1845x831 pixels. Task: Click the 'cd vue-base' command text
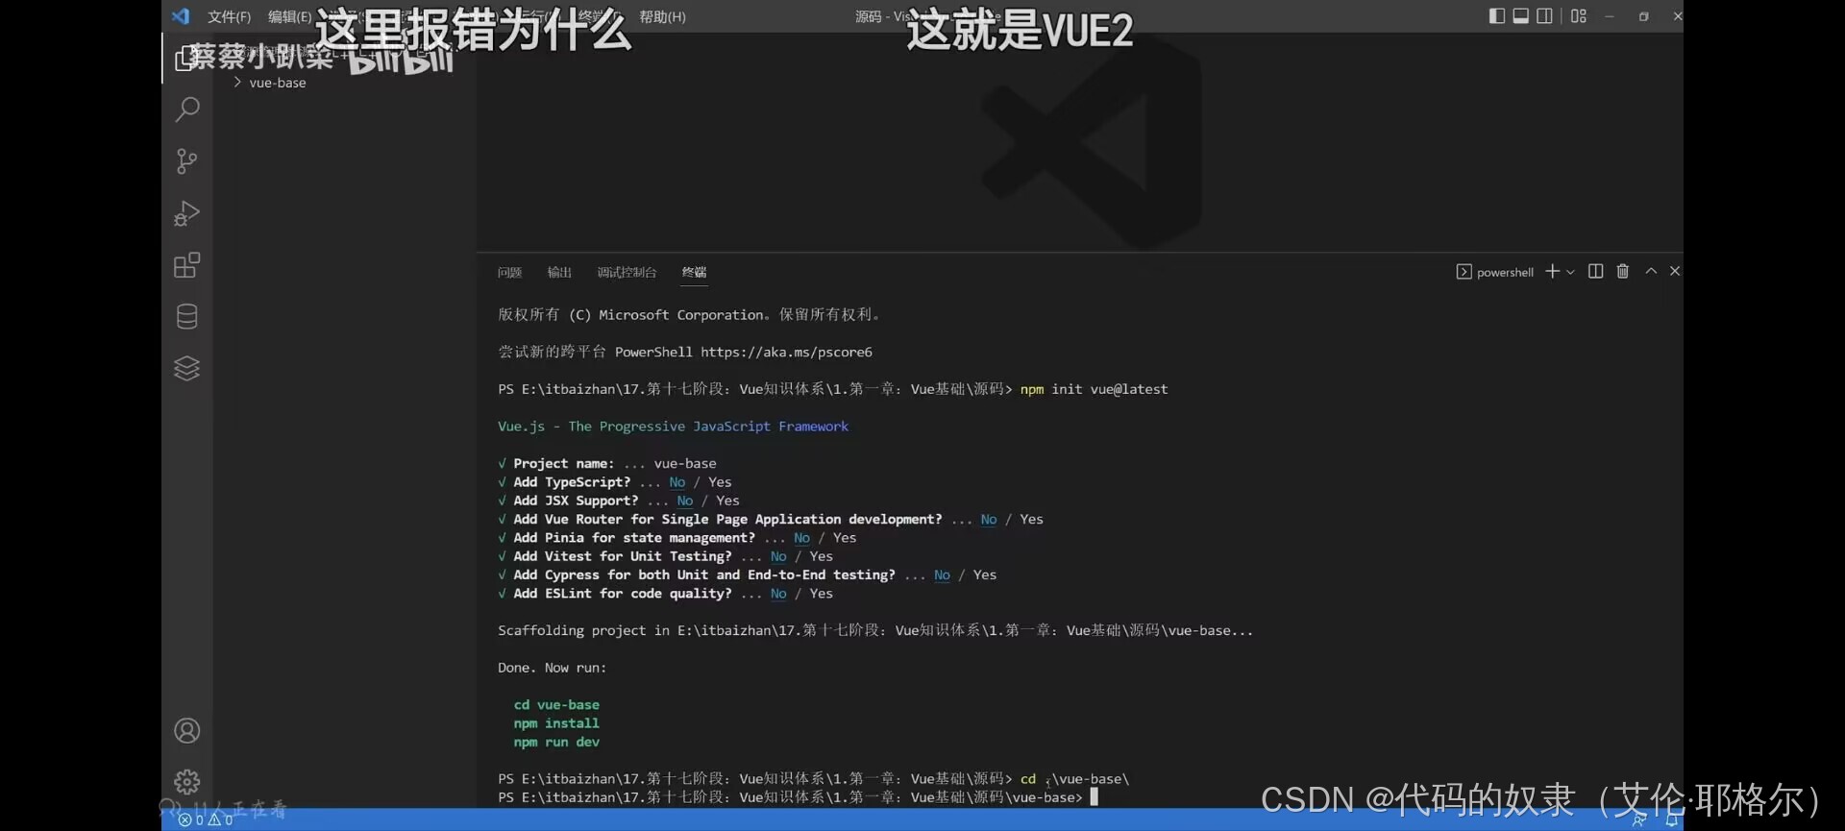556,705
